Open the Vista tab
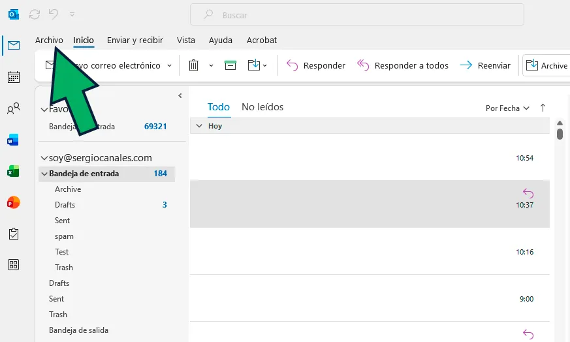Viewport: 570px width, 342px height. tap(186, 40)
